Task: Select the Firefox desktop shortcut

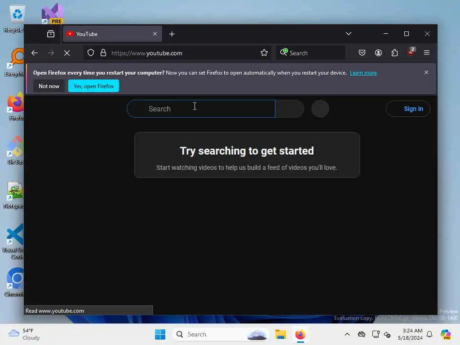Action: tap(15, 106)
